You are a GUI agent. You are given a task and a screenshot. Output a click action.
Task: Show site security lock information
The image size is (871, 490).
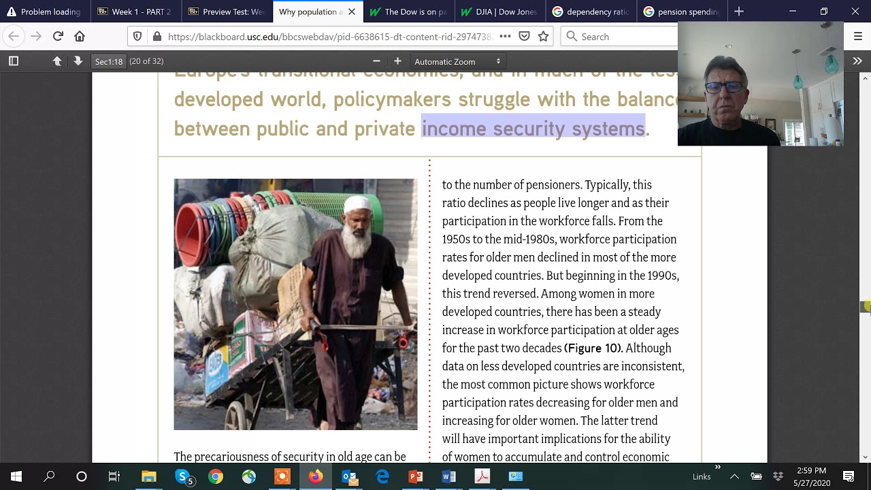tap(157, 36)
